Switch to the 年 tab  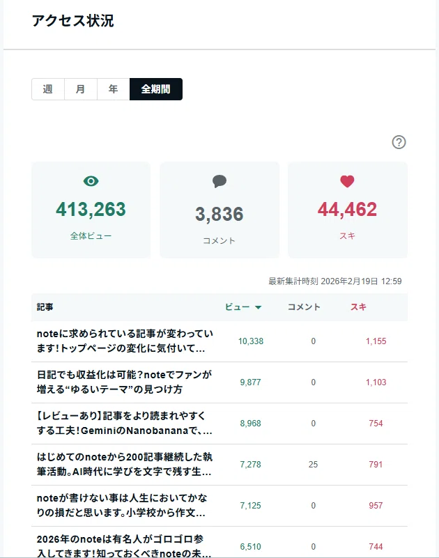113,89
